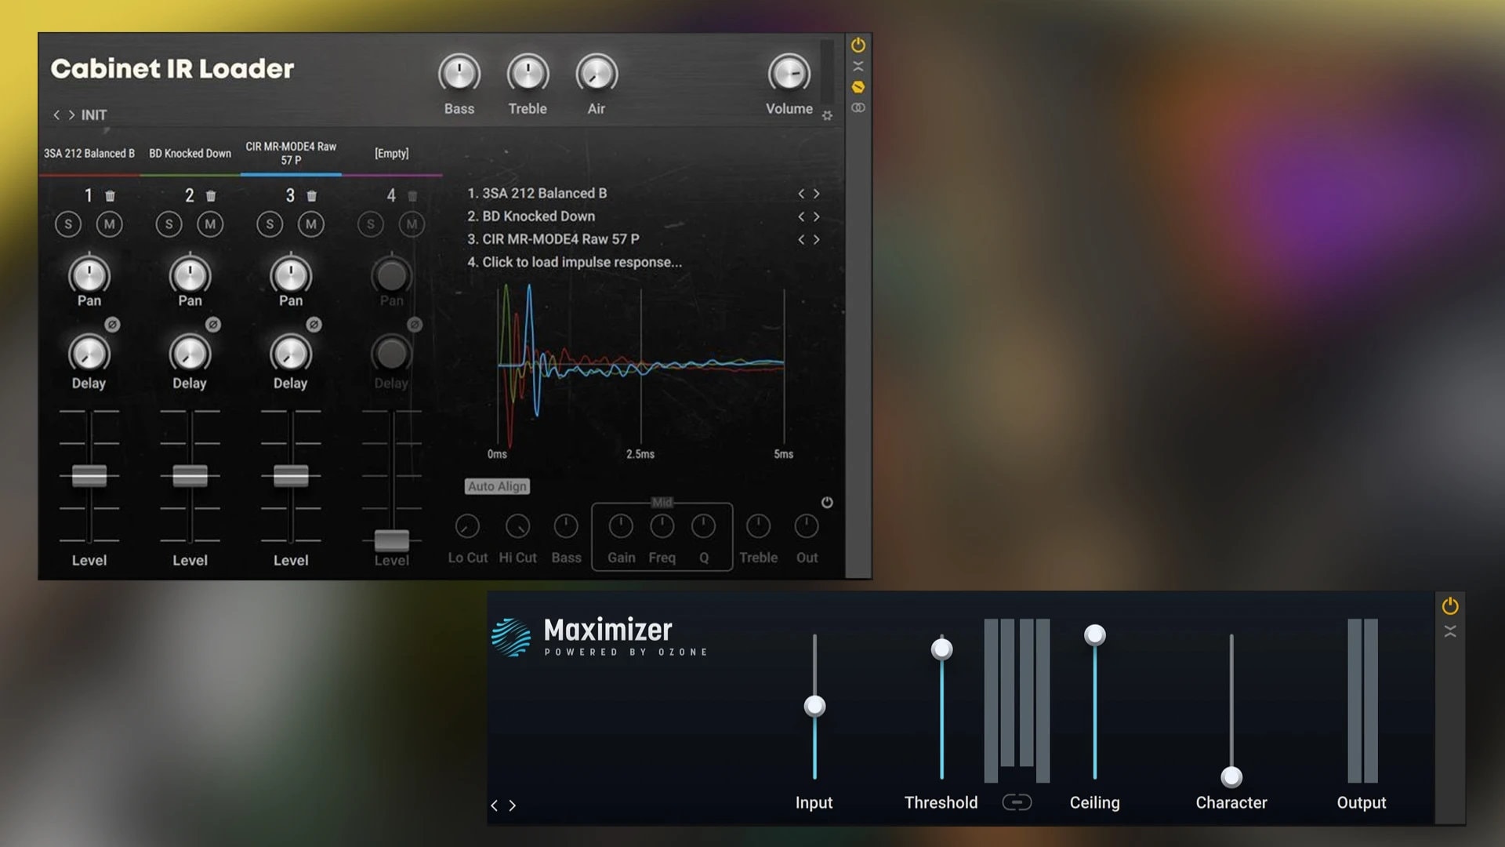Image resolution: width=1505 pixels, height=847 pixels.
Task: Select next preset in Cabinet IR Loader
Action: coord(71,115)
